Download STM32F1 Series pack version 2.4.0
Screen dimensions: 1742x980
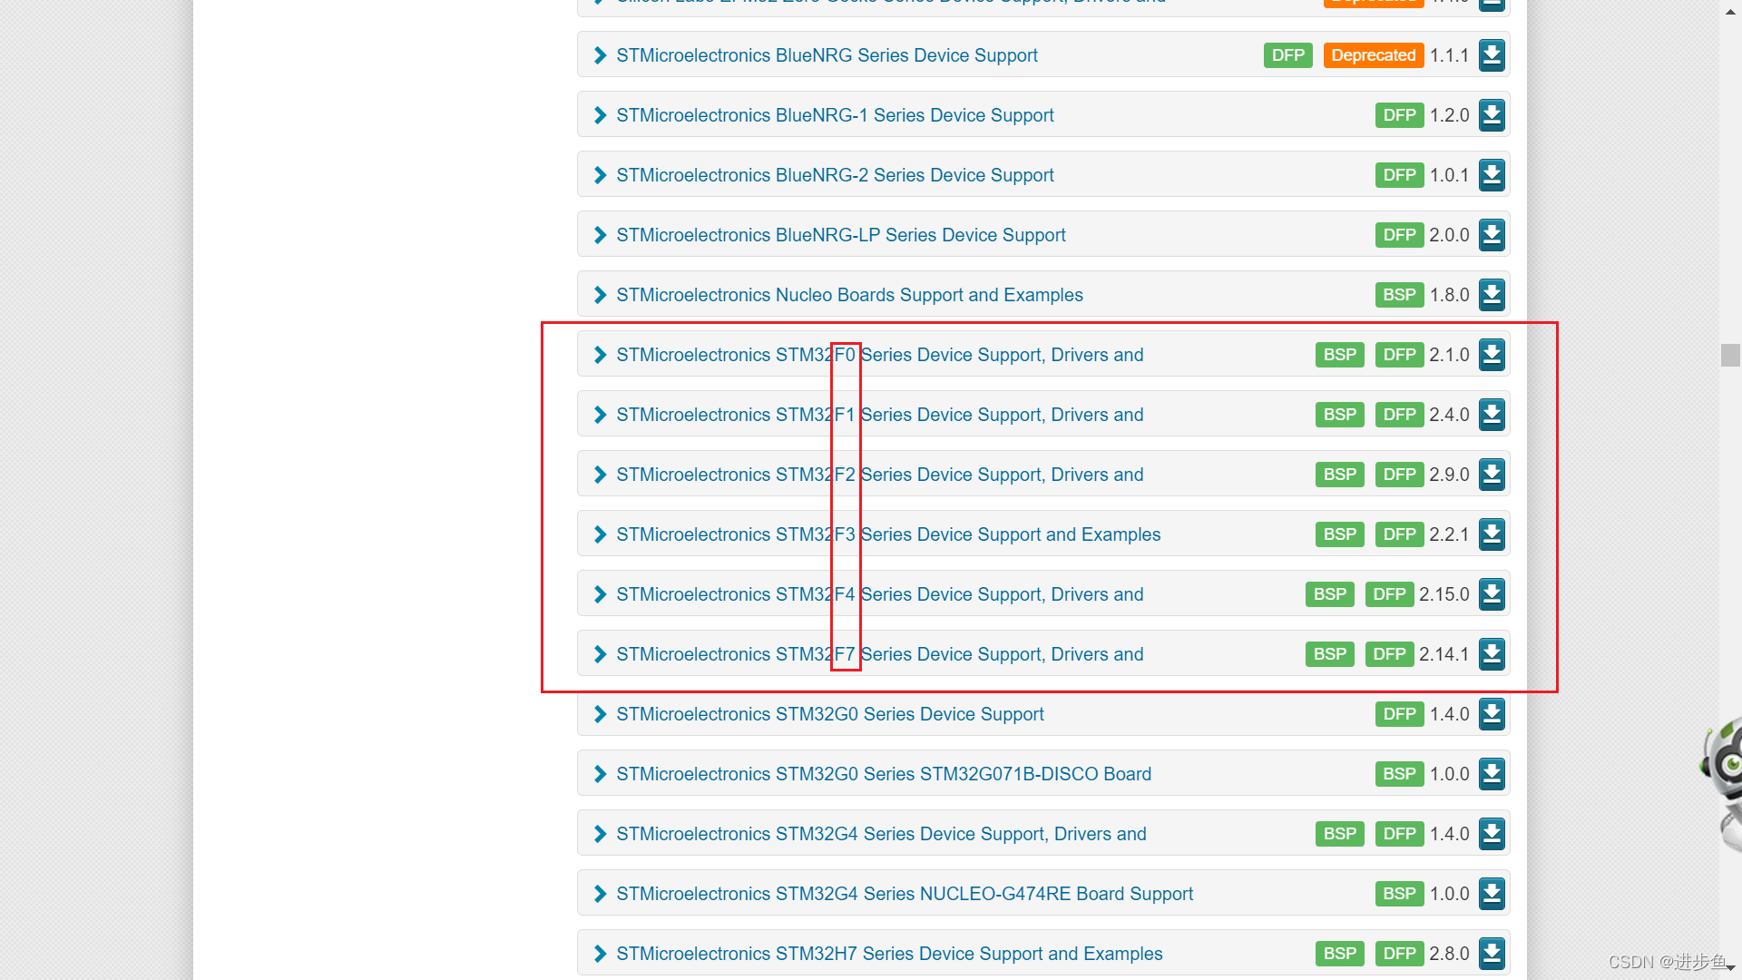pyautogui.click(x=1492, y=415)
